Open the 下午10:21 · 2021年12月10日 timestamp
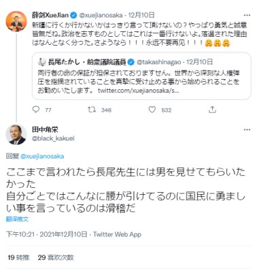Viewport: 257px width, 269px height. tap(46, 234)
